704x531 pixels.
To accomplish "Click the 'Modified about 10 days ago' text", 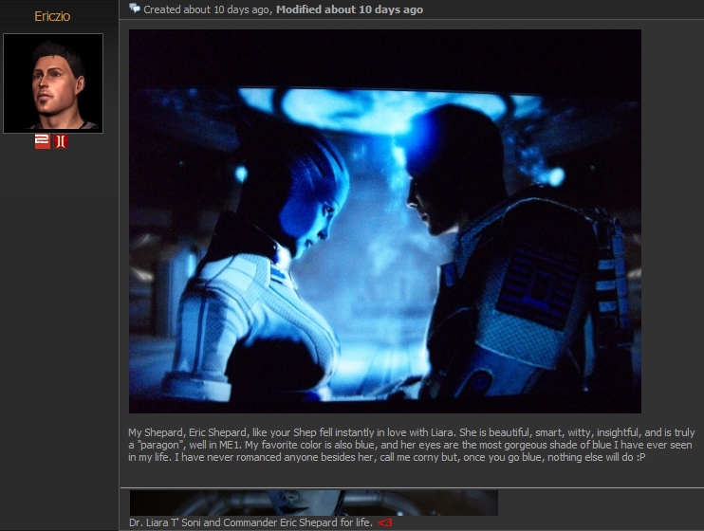I will point(349,9).
